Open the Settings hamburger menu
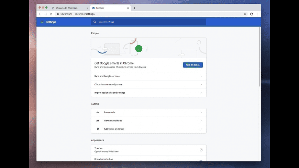299x168 pixels. click(42, 22)
